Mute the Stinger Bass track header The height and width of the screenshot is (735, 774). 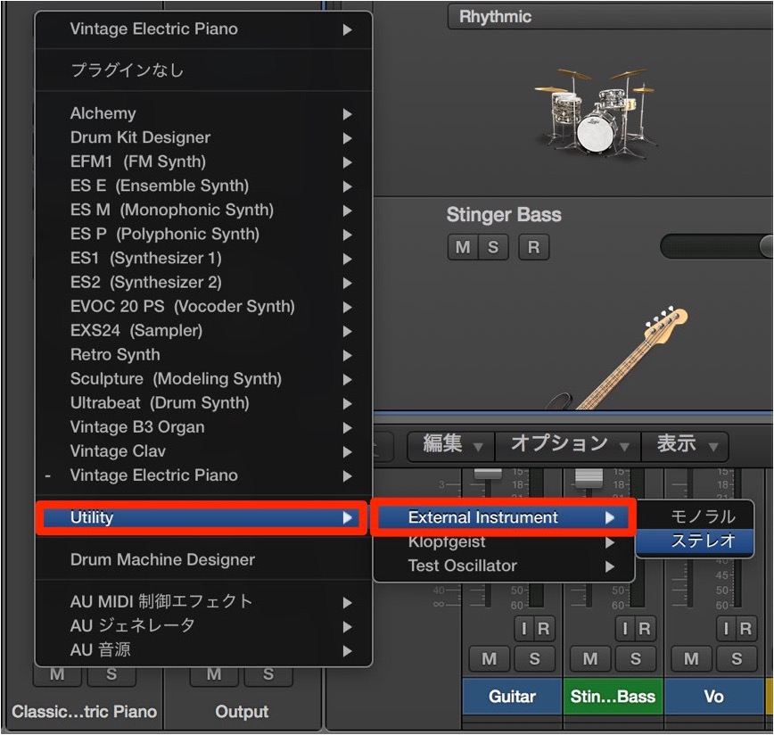pos(463,247)
